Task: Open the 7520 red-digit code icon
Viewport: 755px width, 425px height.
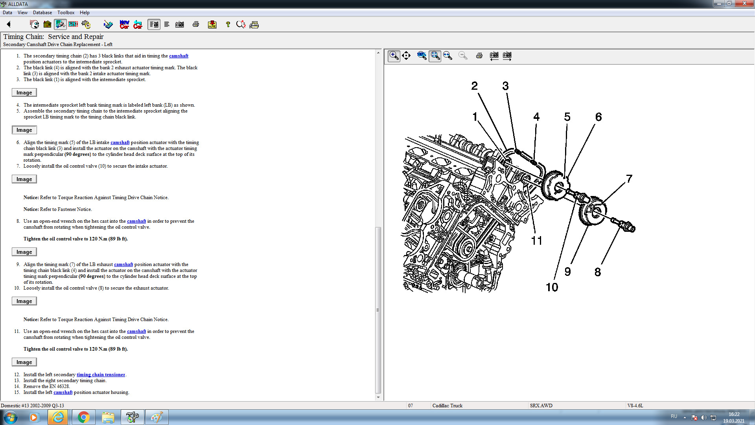Action: [x=73, y=24]
